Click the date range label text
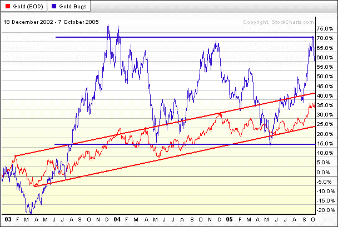The image size is (338, 227). click(x=51, y=22)
